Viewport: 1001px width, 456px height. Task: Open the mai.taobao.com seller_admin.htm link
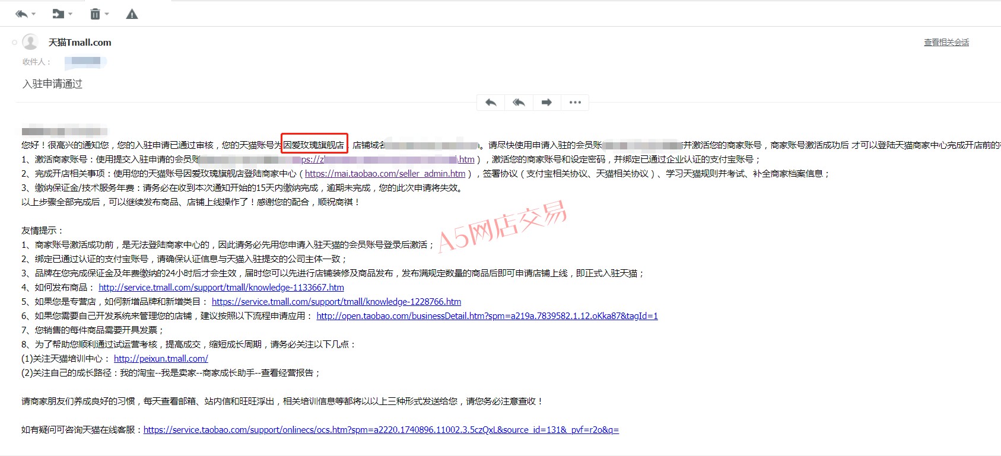(385, 174)
